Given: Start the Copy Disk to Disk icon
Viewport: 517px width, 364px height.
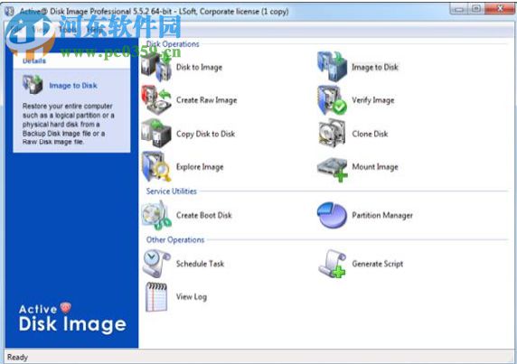Looking at the screenshot, I should 156,134.
